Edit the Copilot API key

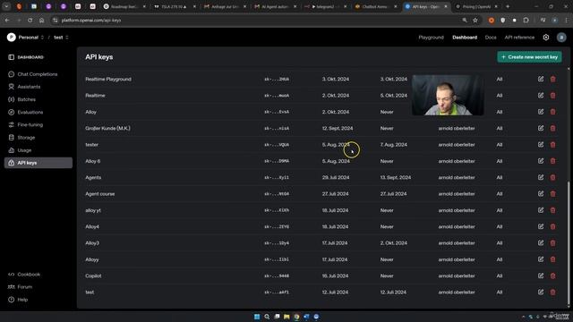[x=541, y=275]
